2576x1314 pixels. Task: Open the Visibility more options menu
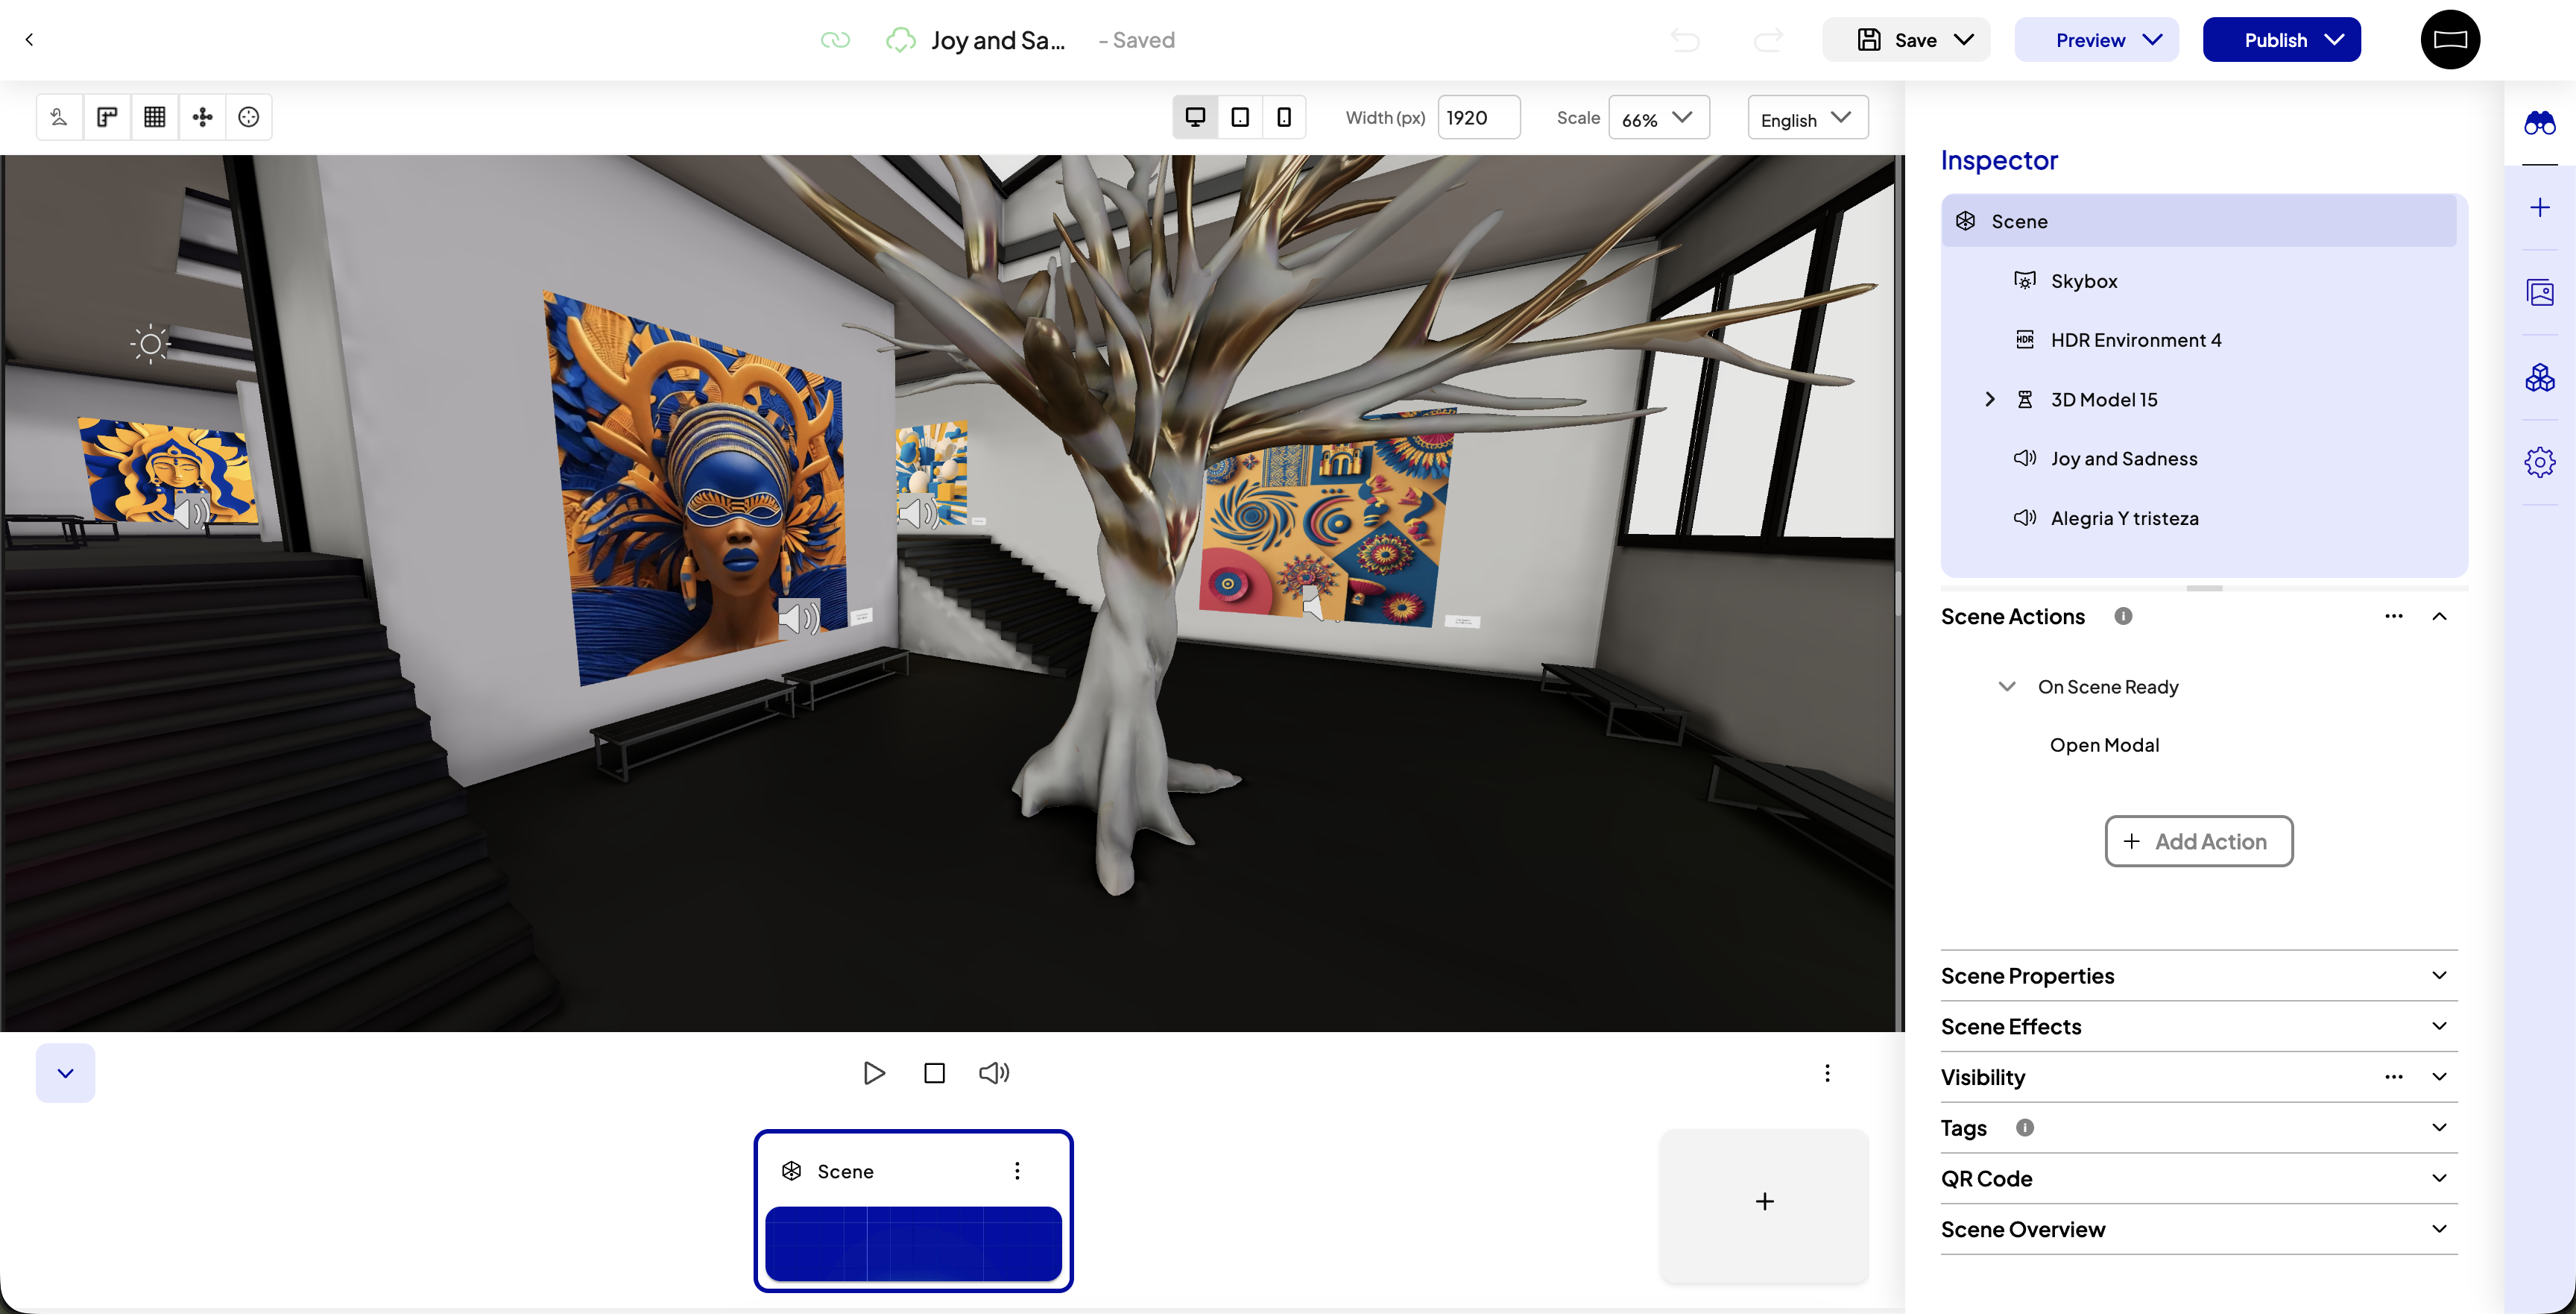point(2393,1077)
